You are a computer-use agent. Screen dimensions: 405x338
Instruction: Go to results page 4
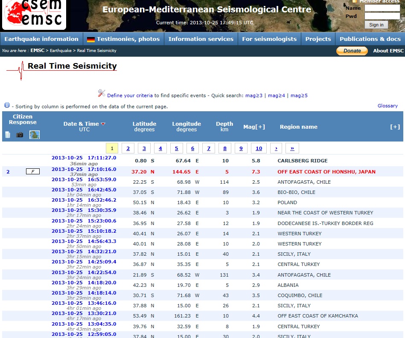click(x=160, y=148)
